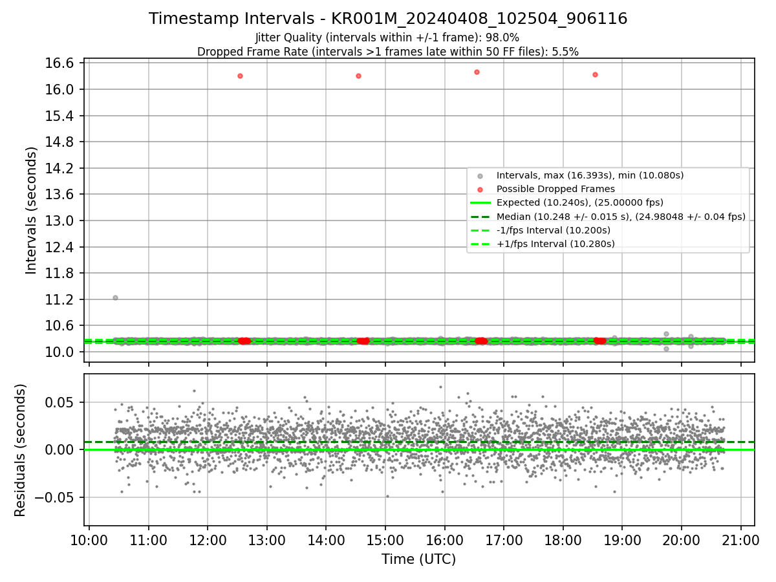This screenshot has height=582, width=776.
Task: Click the y-axis tick label 13.0
Action: (x=60, y=221)
